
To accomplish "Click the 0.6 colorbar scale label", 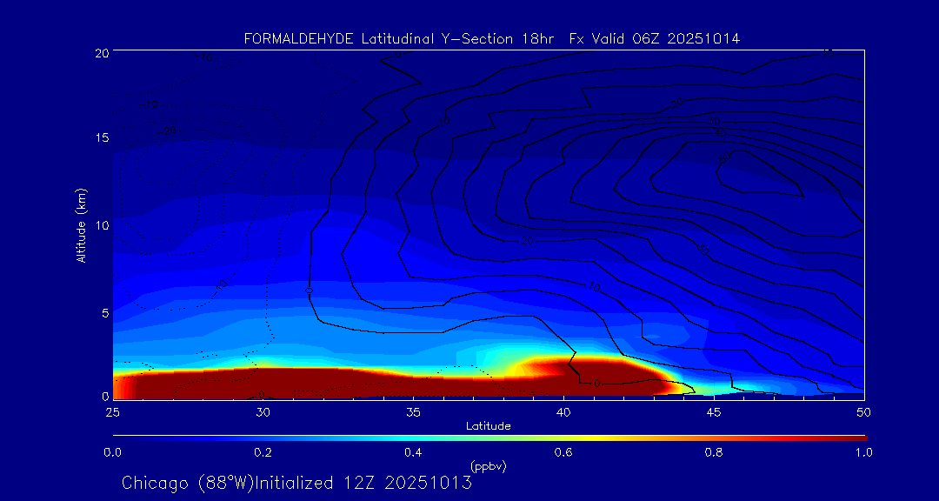I will pos(563,452).
